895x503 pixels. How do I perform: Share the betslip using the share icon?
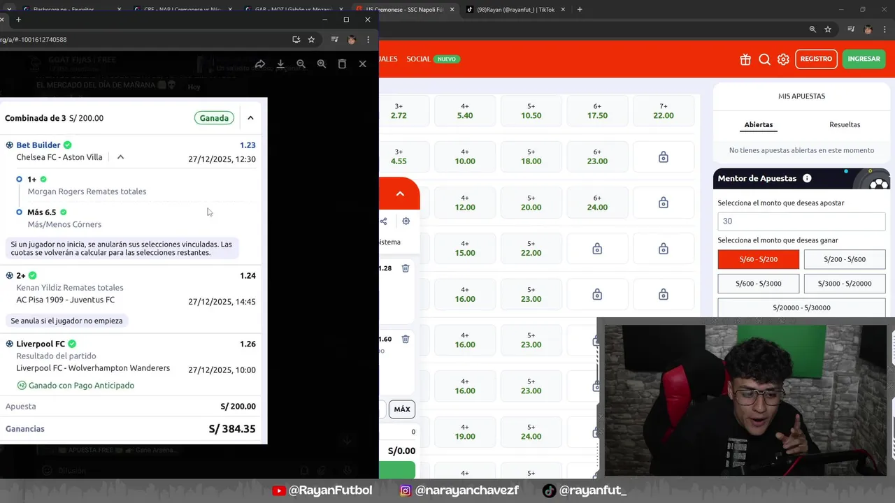(x=383, y=221)
